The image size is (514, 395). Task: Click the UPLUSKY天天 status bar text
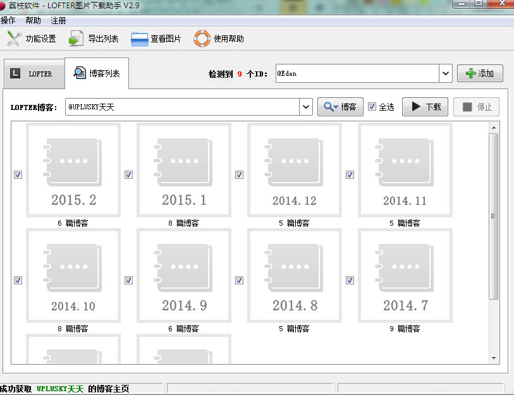pos(60,389)
